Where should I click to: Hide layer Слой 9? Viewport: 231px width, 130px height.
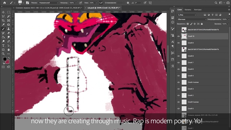click(179, 43)
